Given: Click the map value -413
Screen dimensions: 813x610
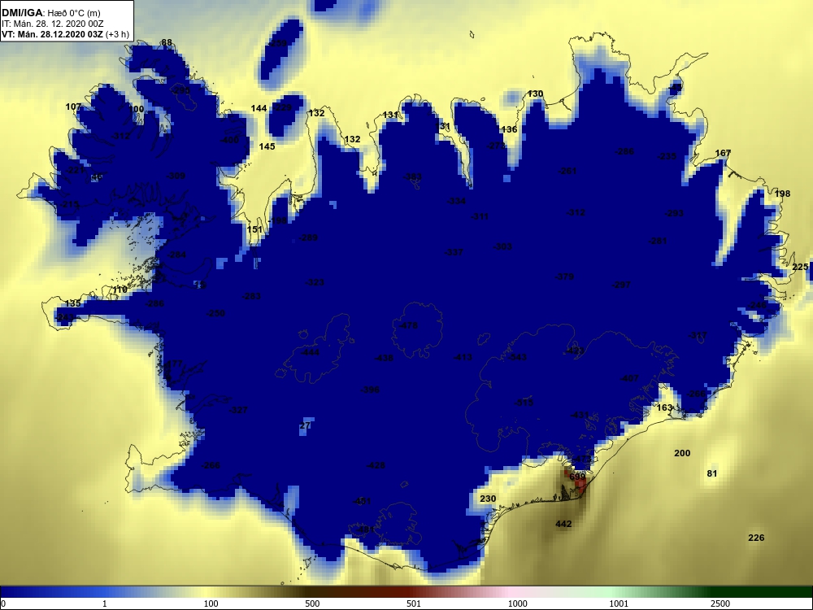Looking at the screenshot, I should tap(463, 357).
